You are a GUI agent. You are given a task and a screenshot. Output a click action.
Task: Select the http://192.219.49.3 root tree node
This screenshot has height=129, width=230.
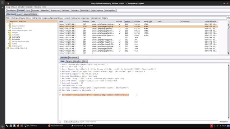pyautogui.click(x=18, y=21)
